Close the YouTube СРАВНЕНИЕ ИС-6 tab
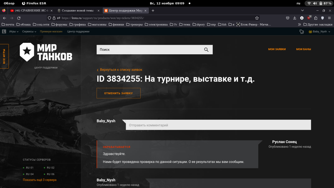Image resolution: width=334 pixels, height=188 pixels. tap(51, 11)
